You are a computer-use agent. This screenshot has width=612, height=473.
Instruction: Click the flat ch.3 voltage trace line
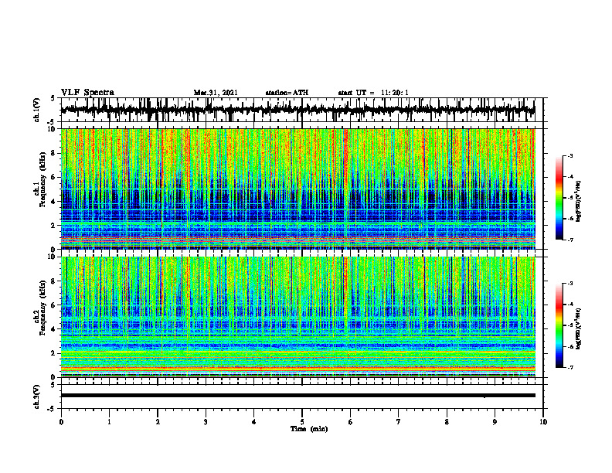point(297,396)
